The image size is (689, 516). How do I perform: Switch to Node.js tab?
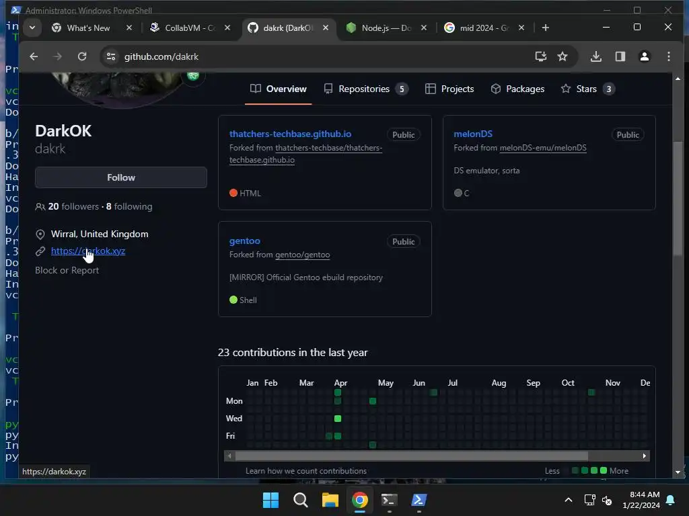click(386, 28)
